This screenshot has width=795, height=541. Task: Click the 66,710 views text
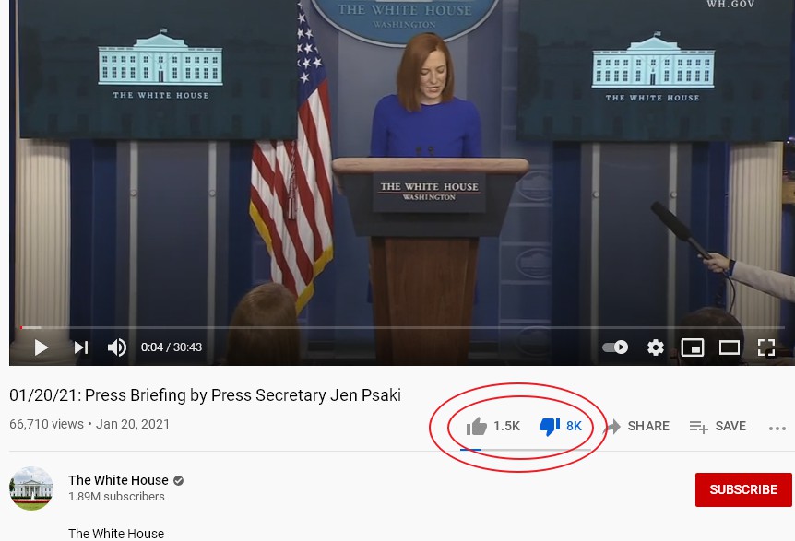(46, 424)
